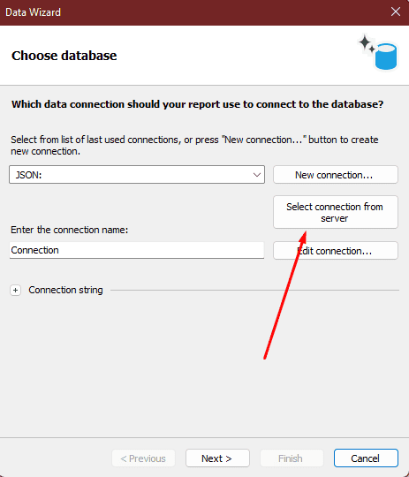Click the disabled Finish button

click(292, 458)
